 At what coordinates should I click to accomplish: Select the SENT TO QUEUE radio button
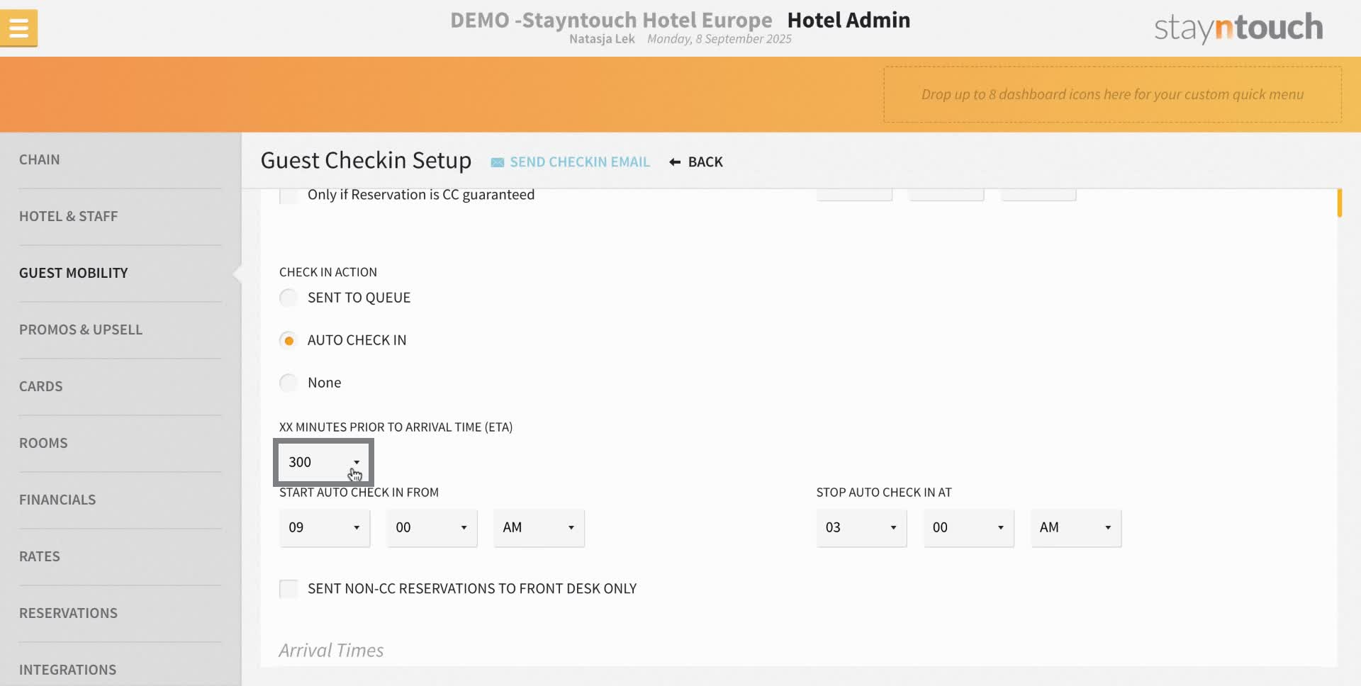[288, 297]
